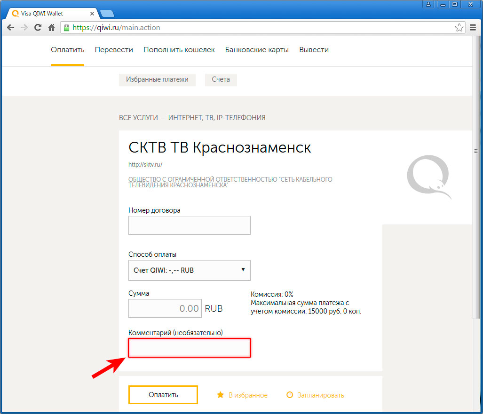Image resolution: width=483 pixels, height=414 pixels.
Task: Click the ИНТЕРНЕТ, ТВ, IP-ТЕЛЕФОНИЯ breadcrumb
Action: coord(217,118)
